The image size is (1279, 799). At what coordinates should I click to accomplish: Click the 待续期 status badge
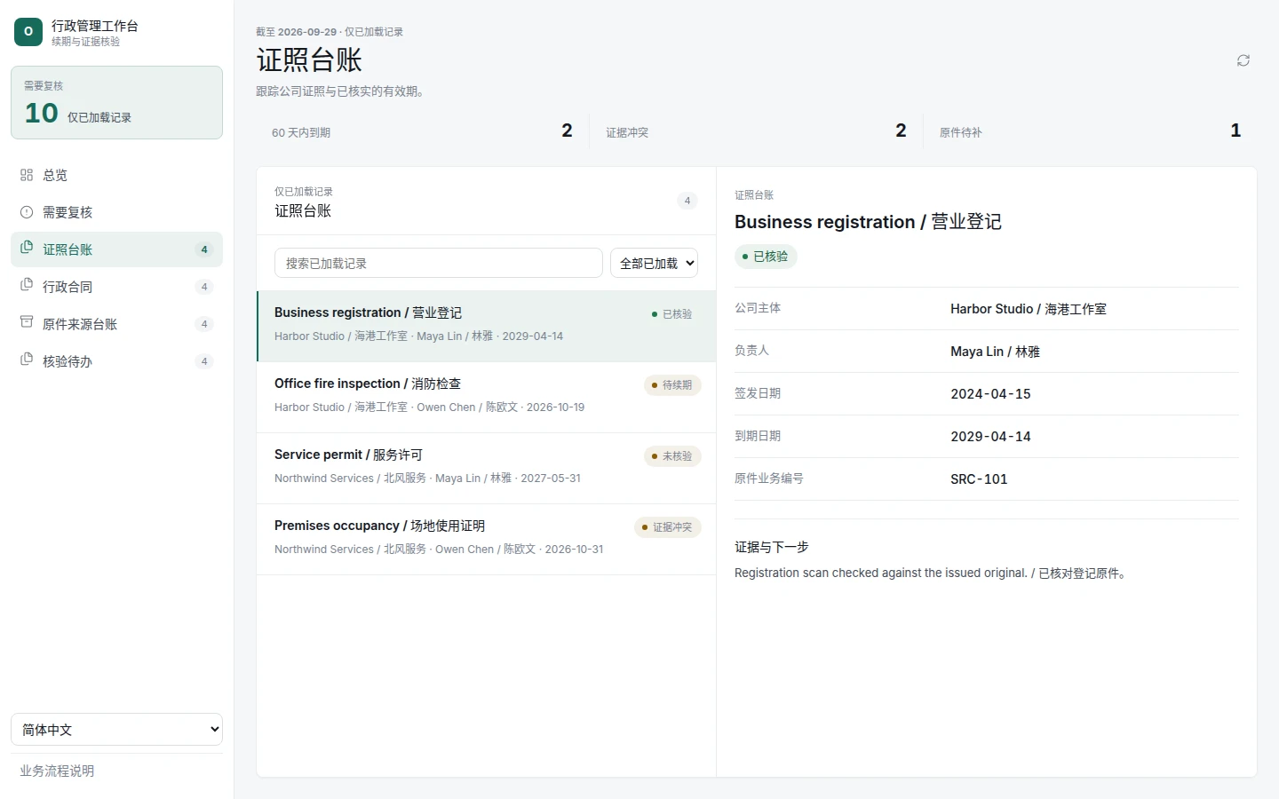click(672, 385)
